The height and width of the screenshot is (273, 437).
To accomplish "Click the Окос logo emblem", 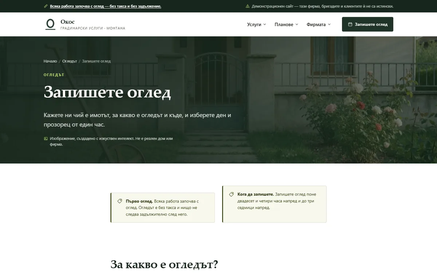I will click(50, 24).
